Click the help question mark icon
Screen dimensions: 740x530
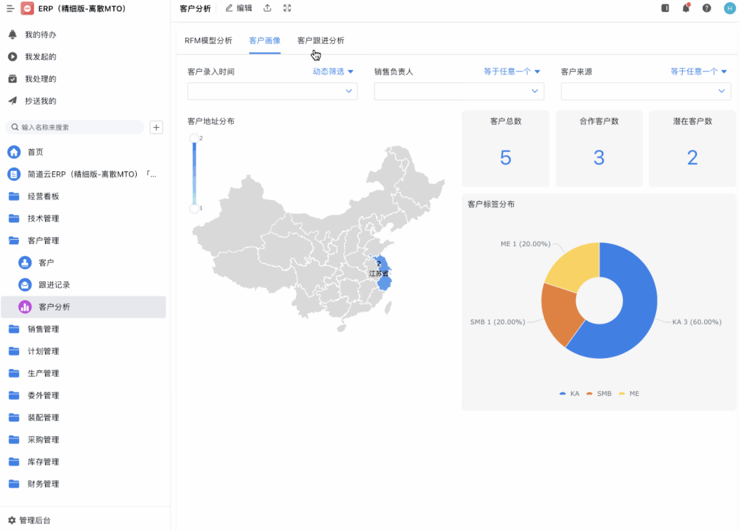(706, 8)
